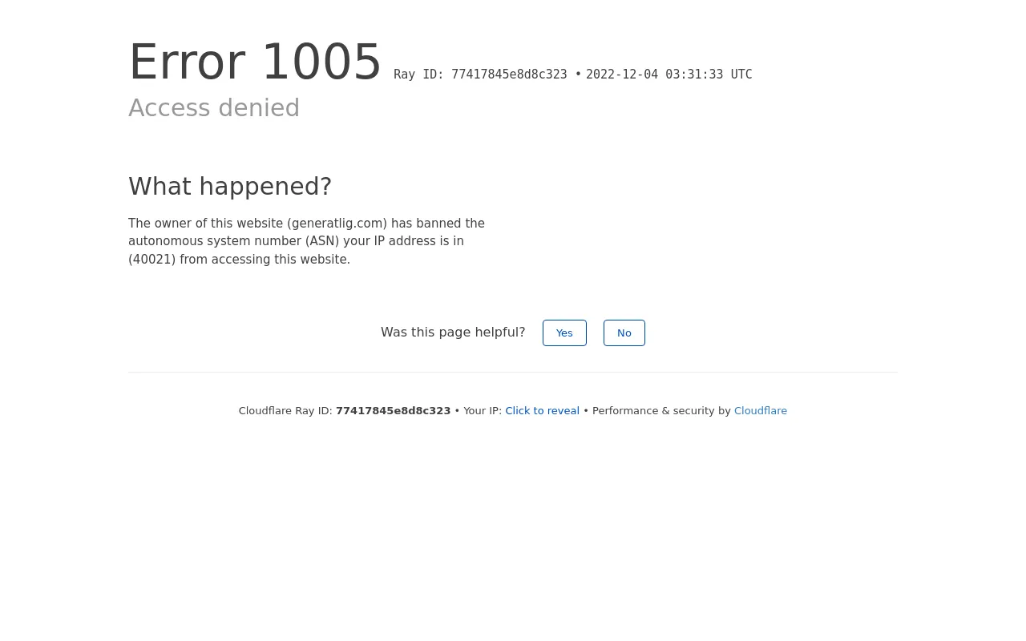The height and width of the screenshot is (641, 1026).
Task: Click the Access denied subheading
Action: (214, 108)
